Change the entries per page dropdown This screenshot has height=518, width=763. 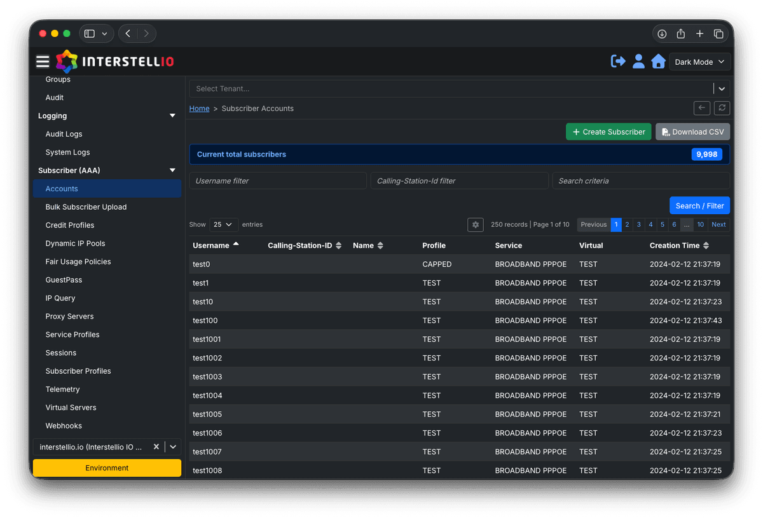click(223, 224)
